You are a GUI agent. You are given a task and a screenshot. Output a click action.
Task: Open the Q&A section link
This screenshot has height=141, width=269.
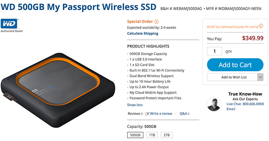(x=184, y=114)
